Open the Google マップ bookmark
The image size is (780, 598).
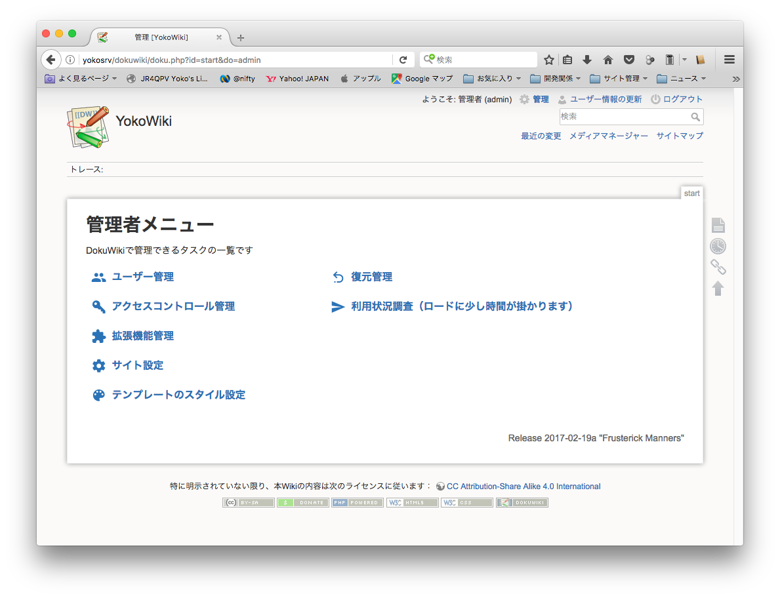click(x=422, y=79)
